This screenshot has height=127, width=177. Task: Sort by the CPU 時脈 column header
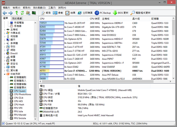point(95,19)
